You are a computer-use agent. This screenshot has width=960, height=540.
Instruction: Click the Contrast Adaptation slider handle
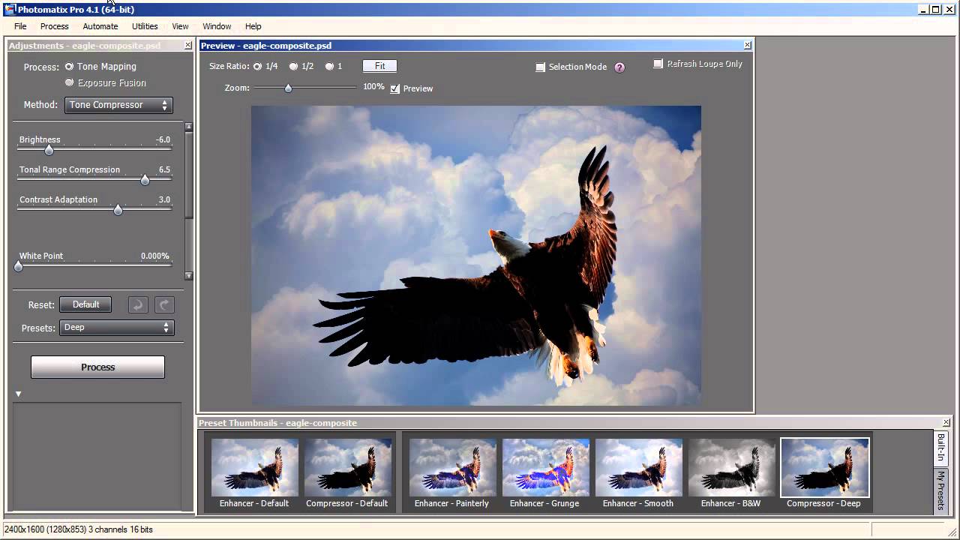click(x=118, y=210)
